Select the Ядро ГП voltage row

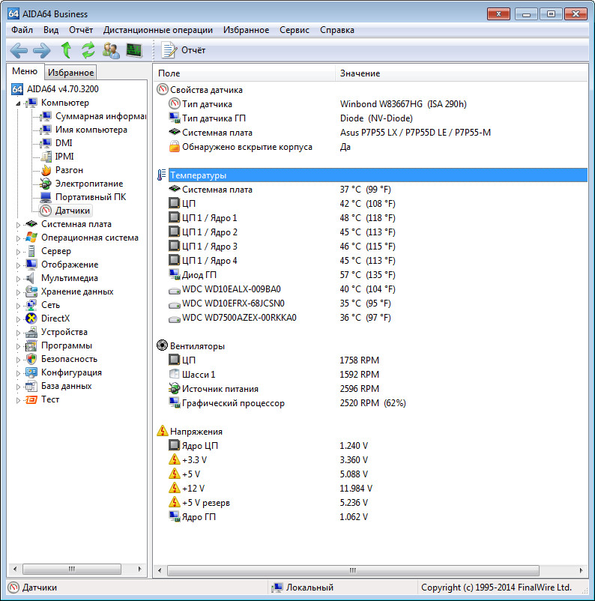click(378, 516)
